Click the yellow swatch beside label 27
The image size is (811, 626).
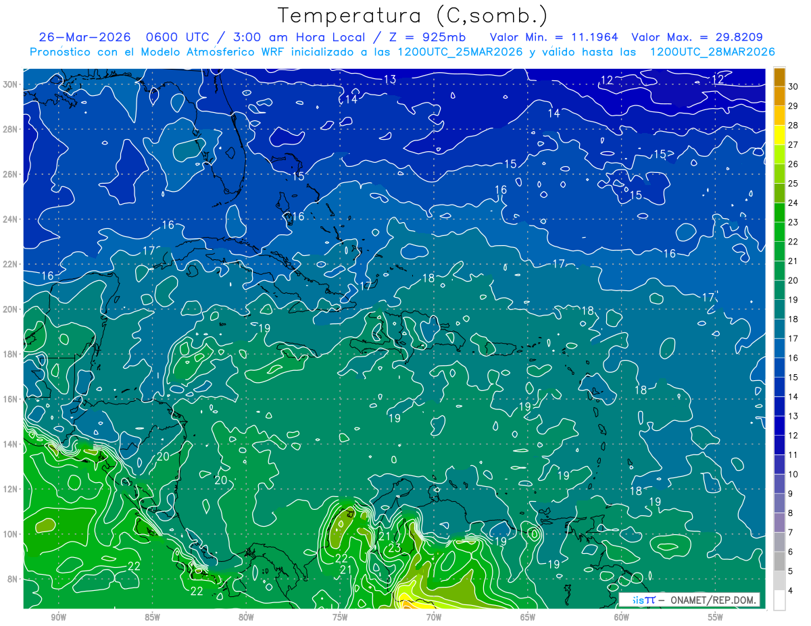779,145
